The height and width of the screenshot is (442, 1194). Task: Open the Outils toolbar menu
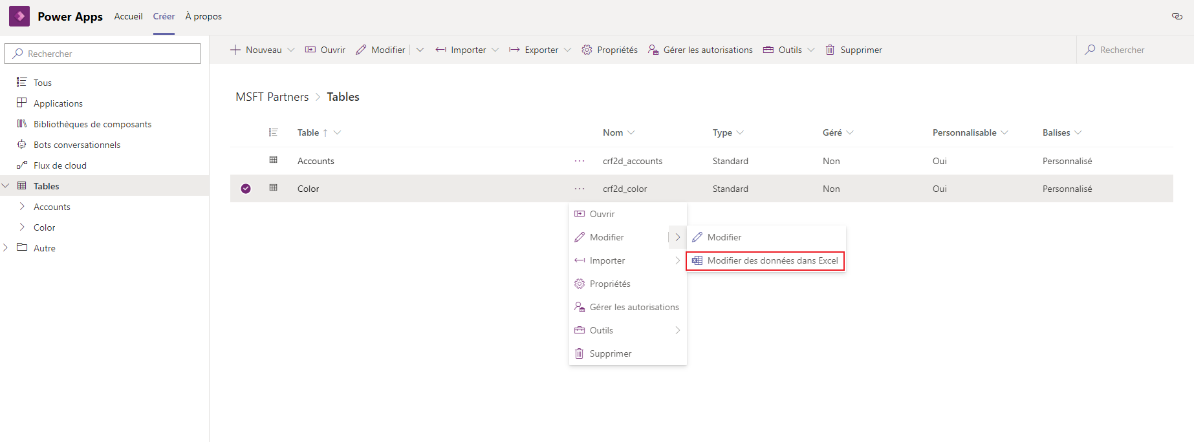click(783, 50)
